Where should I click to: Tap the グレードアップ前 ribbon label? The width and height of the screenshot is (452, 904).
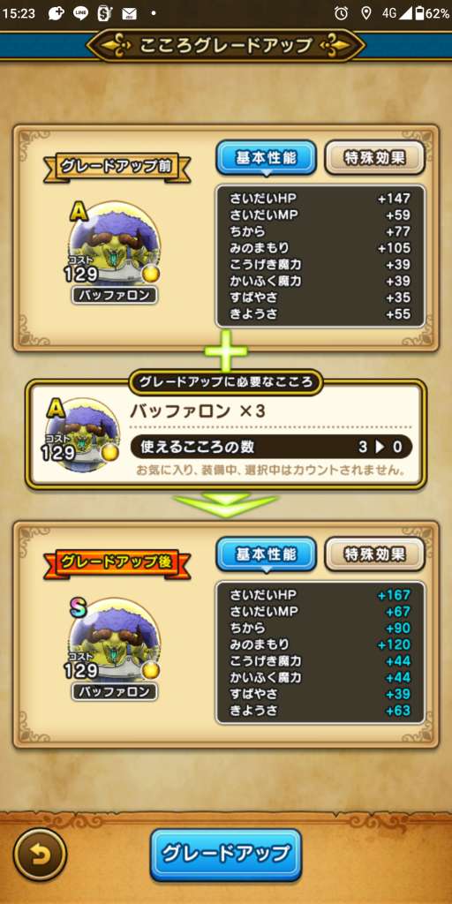[x=117, y=169]
